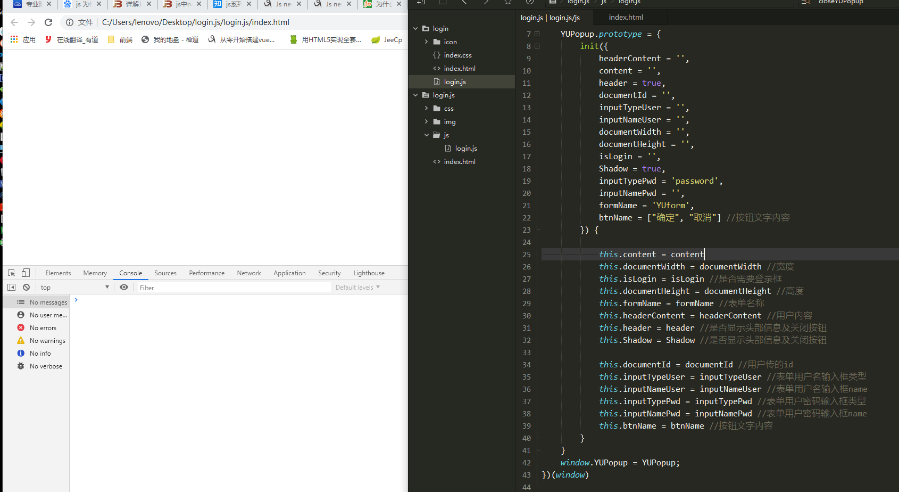
Task: Close the first browser tab 专业
Action: point(49,4)
